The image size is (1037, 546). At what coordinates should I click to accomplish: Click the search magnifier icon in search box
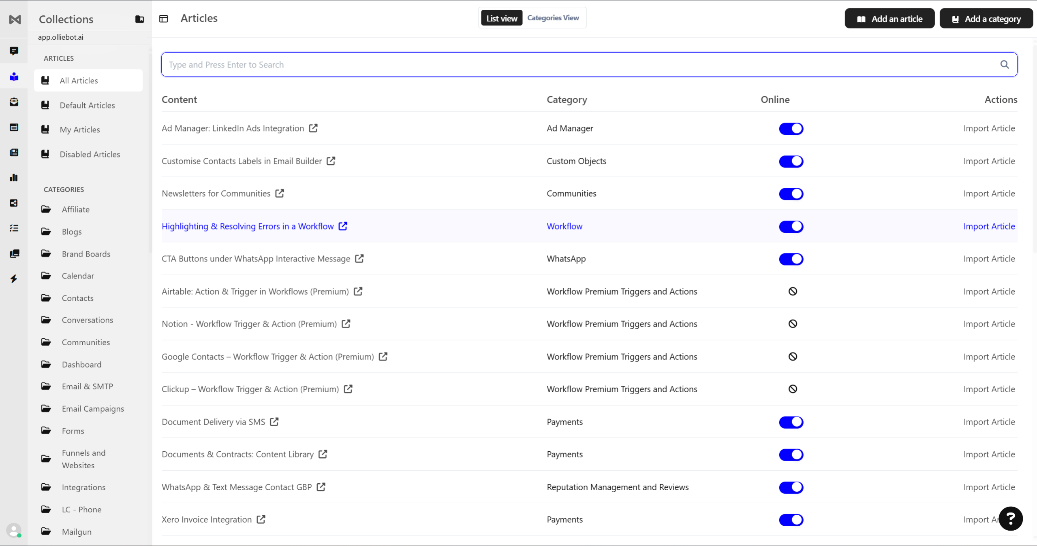1004,64
